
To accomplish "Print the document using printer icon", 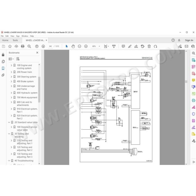I will 23,46.
